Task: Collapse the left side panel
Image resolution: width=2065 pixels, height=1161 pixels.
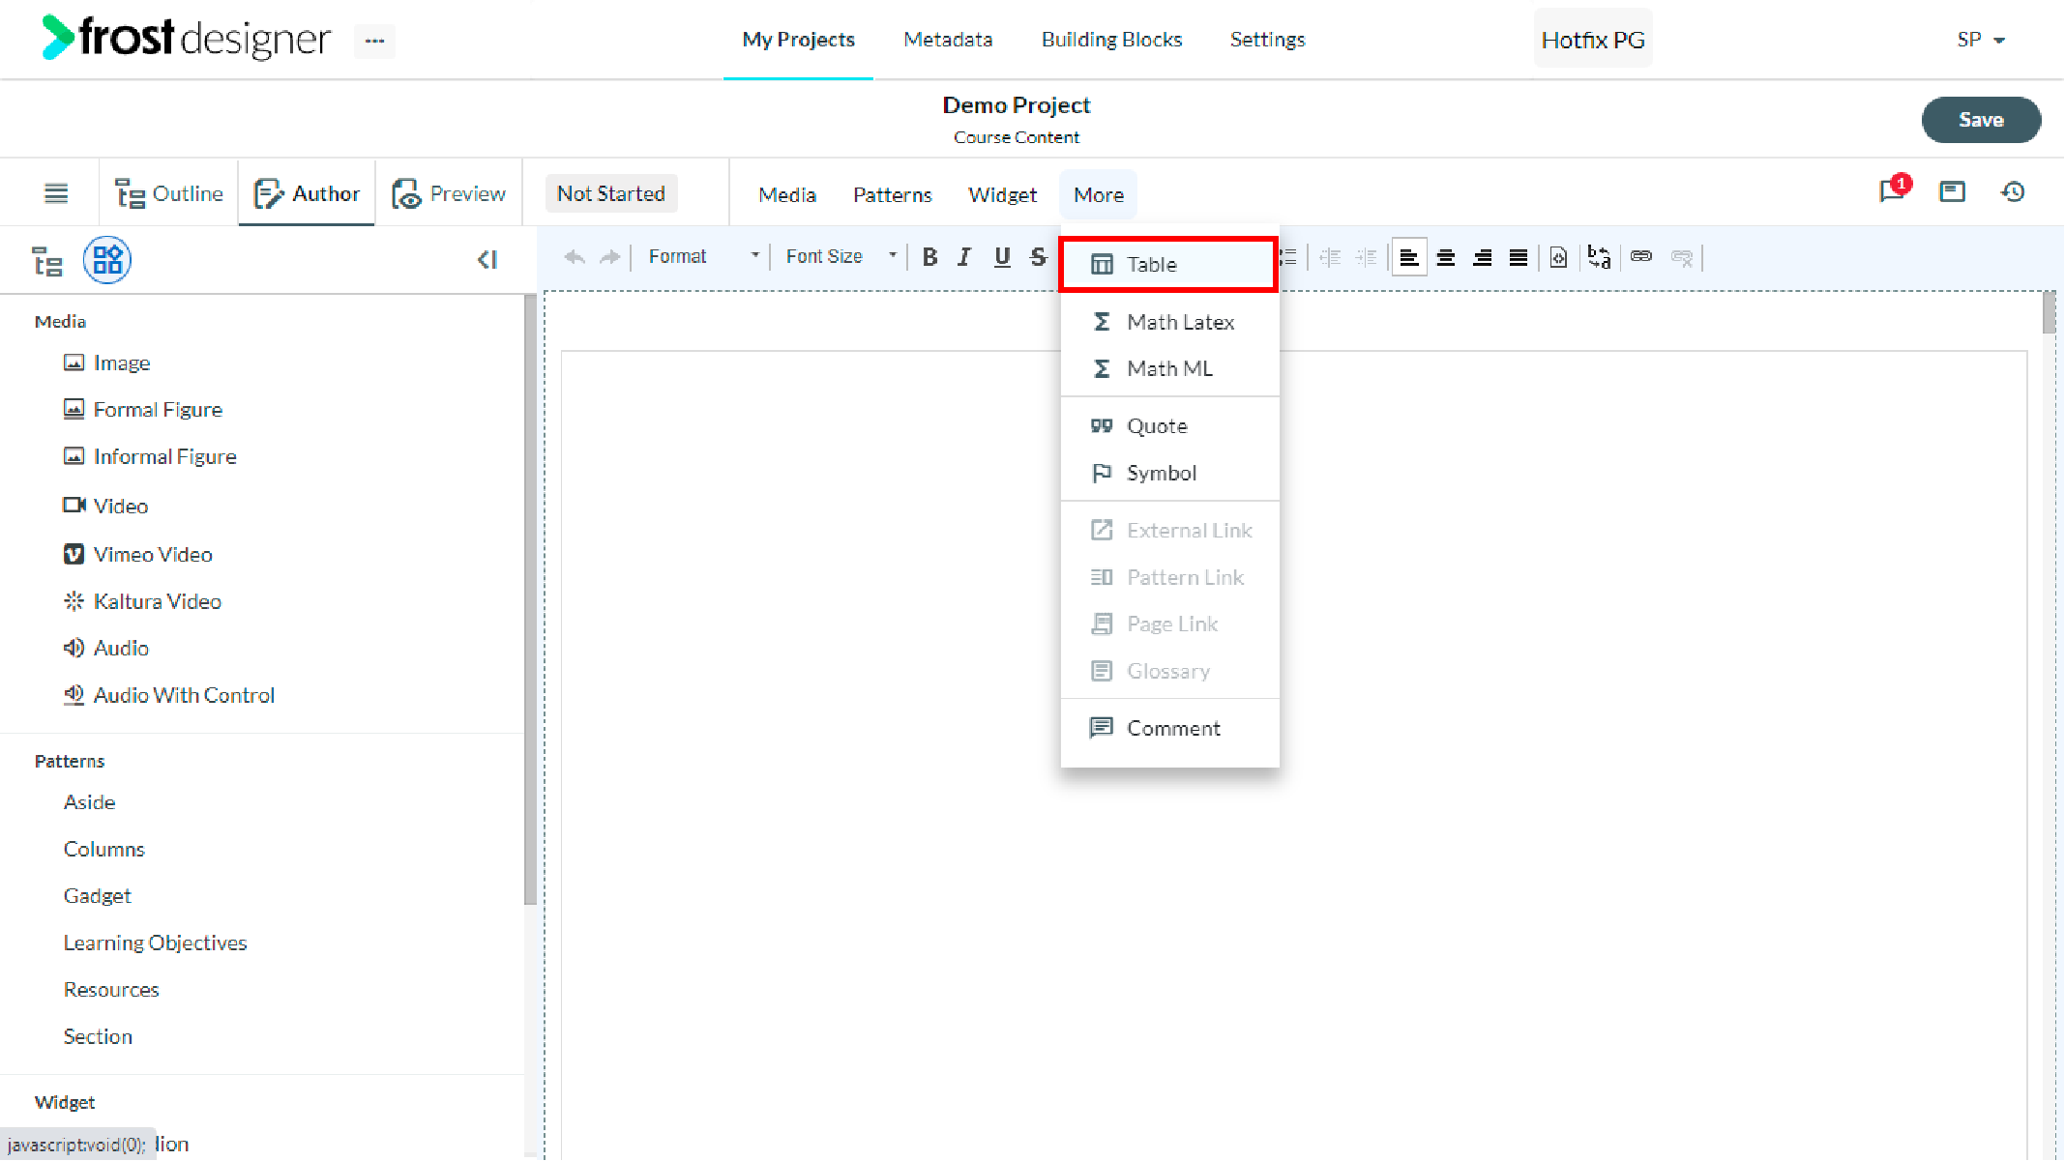Action: point(487,260)
